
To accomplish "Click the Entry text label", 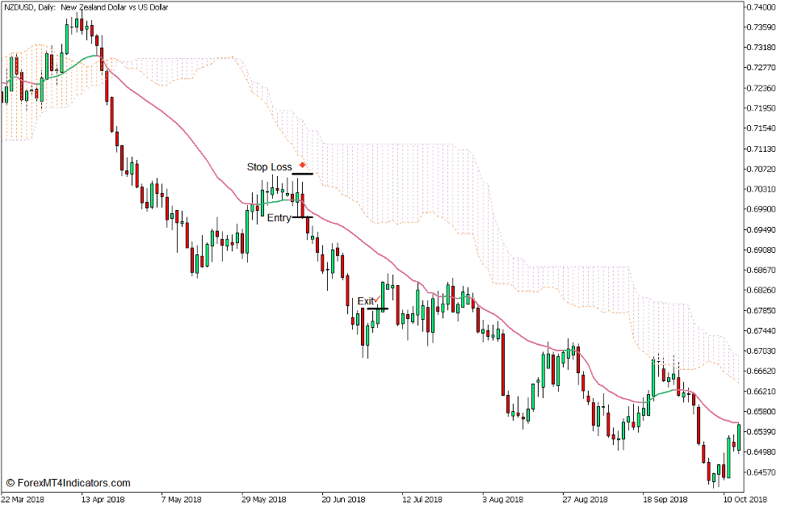I will 280,217.
